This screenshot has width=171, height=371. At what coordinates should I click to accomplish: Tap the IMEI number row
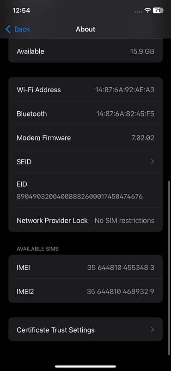pos(85,267)
